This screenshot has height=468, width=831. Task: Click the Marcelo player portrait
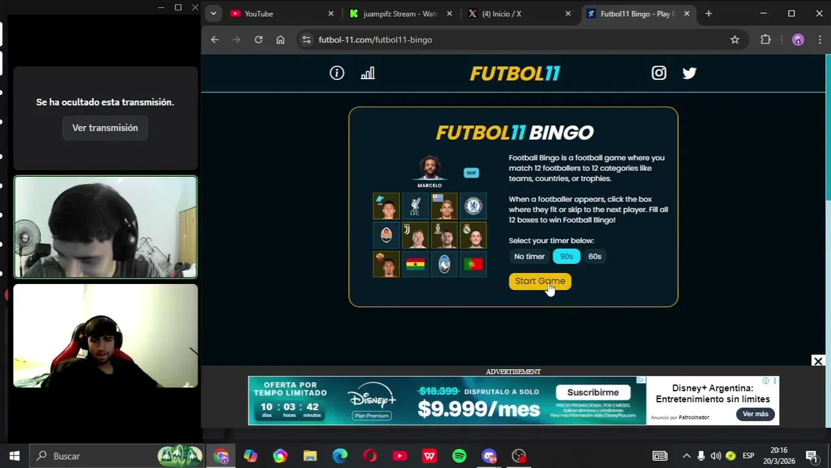click(x=429, y=168)
